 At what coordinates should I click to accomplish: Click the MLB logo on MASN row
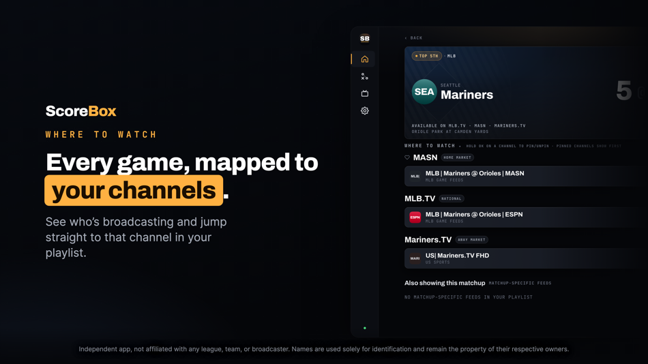415,177
